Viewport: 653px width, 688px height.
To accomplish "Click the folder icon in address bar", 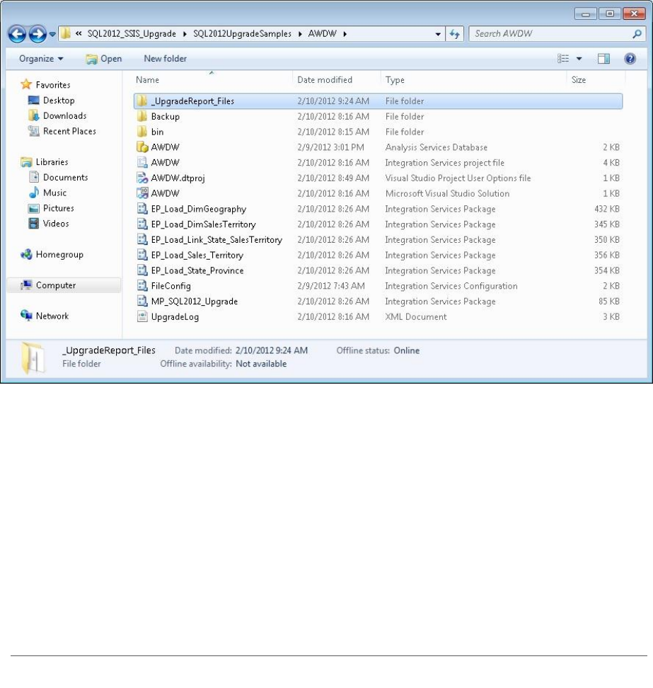I will click(x=65, y=33).
